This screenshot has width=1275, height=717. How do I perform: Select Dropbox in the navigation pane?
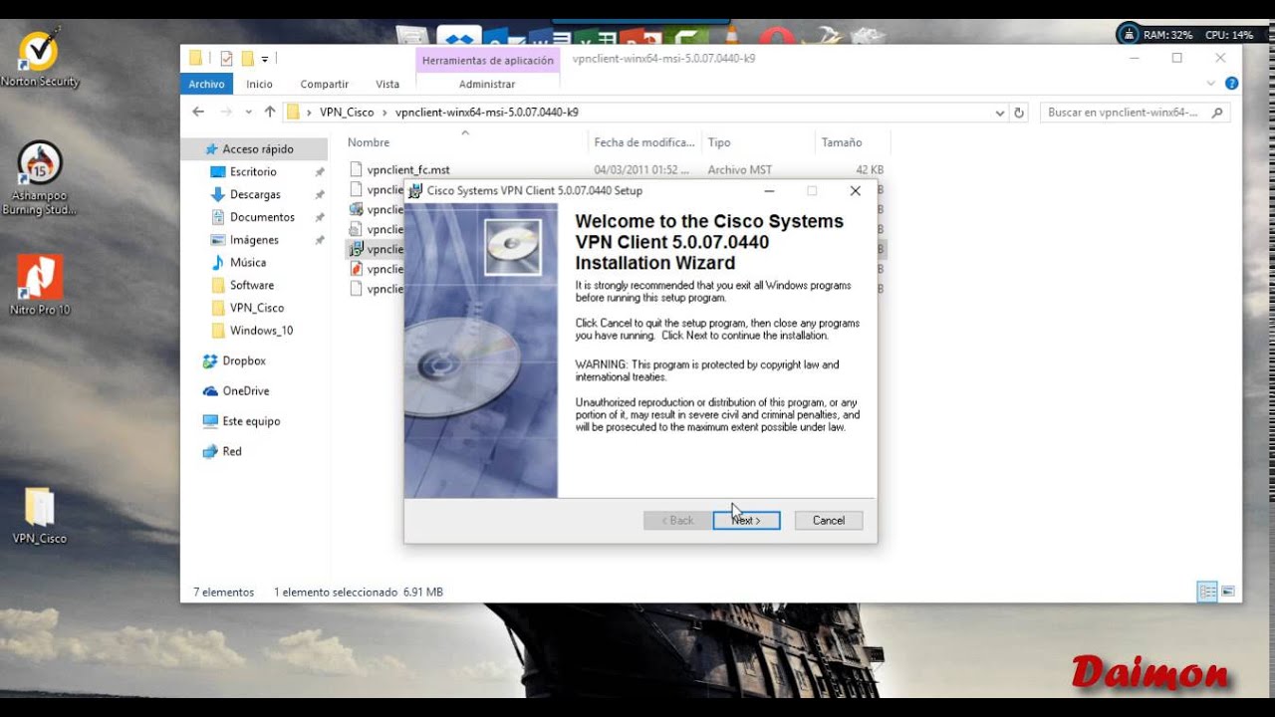point(244,361)
